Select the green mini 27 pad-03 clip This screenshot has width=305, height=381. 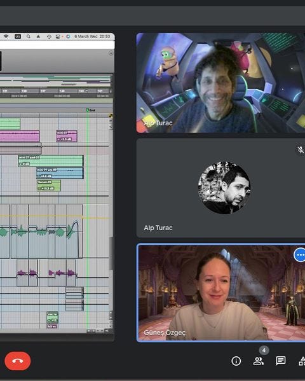point(51,161)
